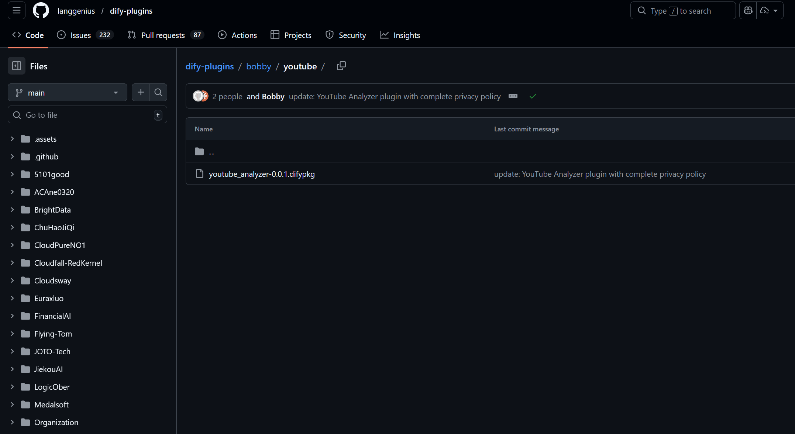The width and height of the screenshot is (795, 434).
Task: Go up to parent directory row
Action: (490, 151)
